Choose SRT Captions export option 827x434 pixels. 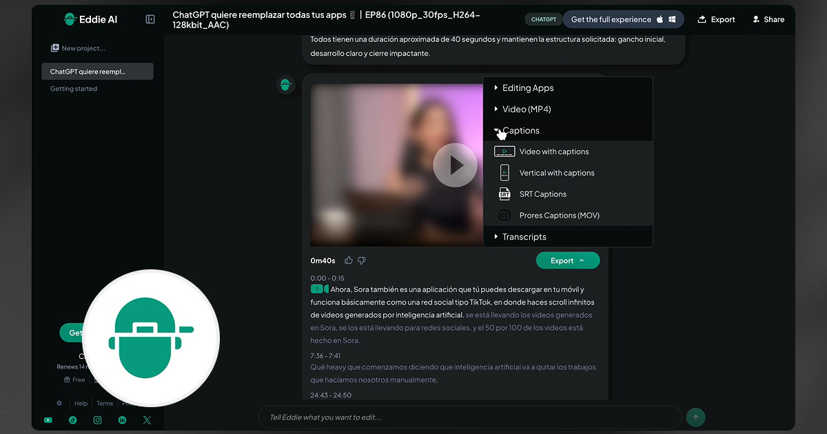(x=568, y=194)
